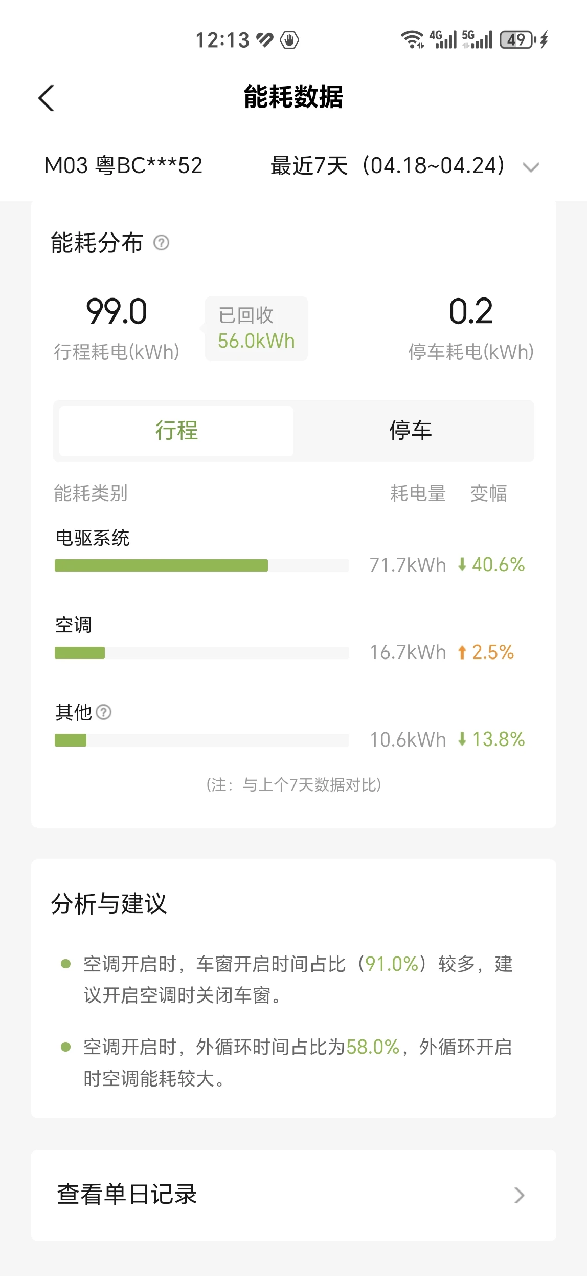
Task: Tap question mark icon next to 其他
Action: [x=104, y=712]
